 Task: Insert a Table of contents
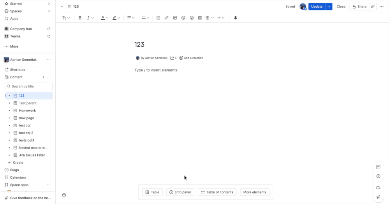(x=217, y=192)
